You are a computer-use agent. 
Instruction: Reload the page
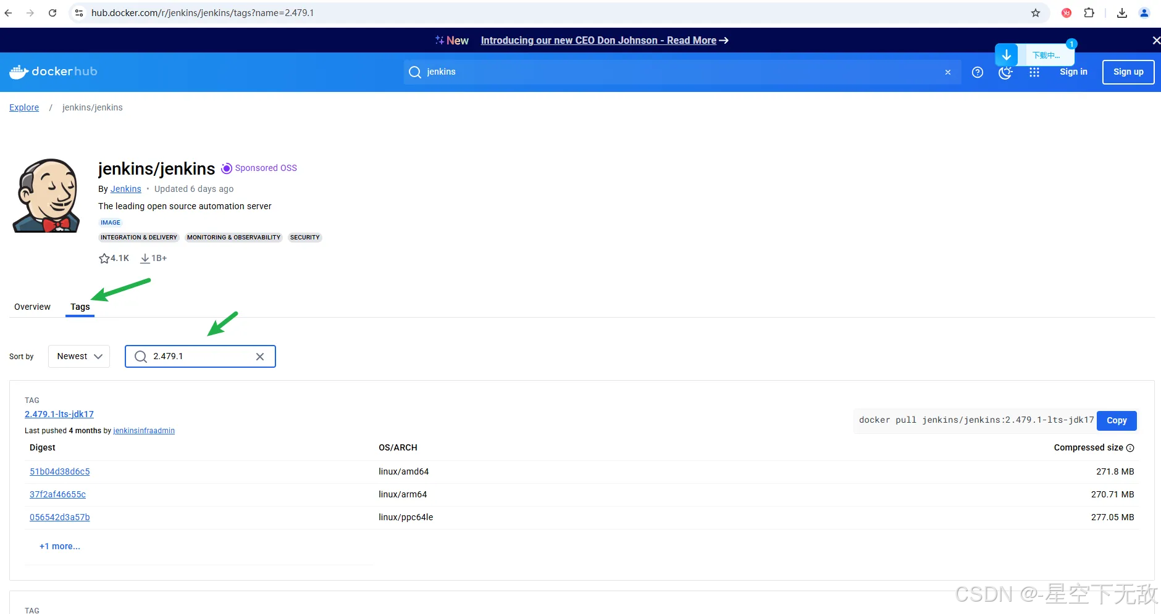52,13
